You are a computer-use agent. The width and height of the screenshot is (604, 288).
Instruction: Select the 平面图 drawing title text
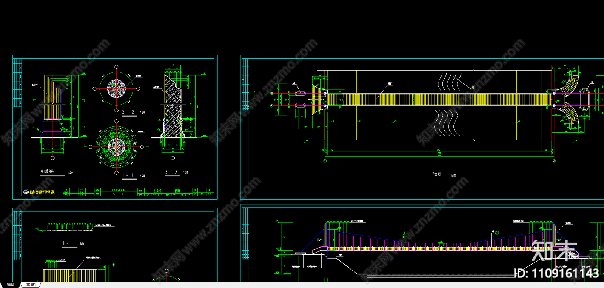pyautogui.click(x=436, y=174)
